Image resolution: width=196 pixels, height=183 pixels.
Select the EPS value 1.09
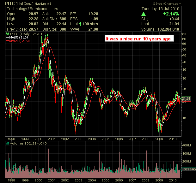pos(95,19)
